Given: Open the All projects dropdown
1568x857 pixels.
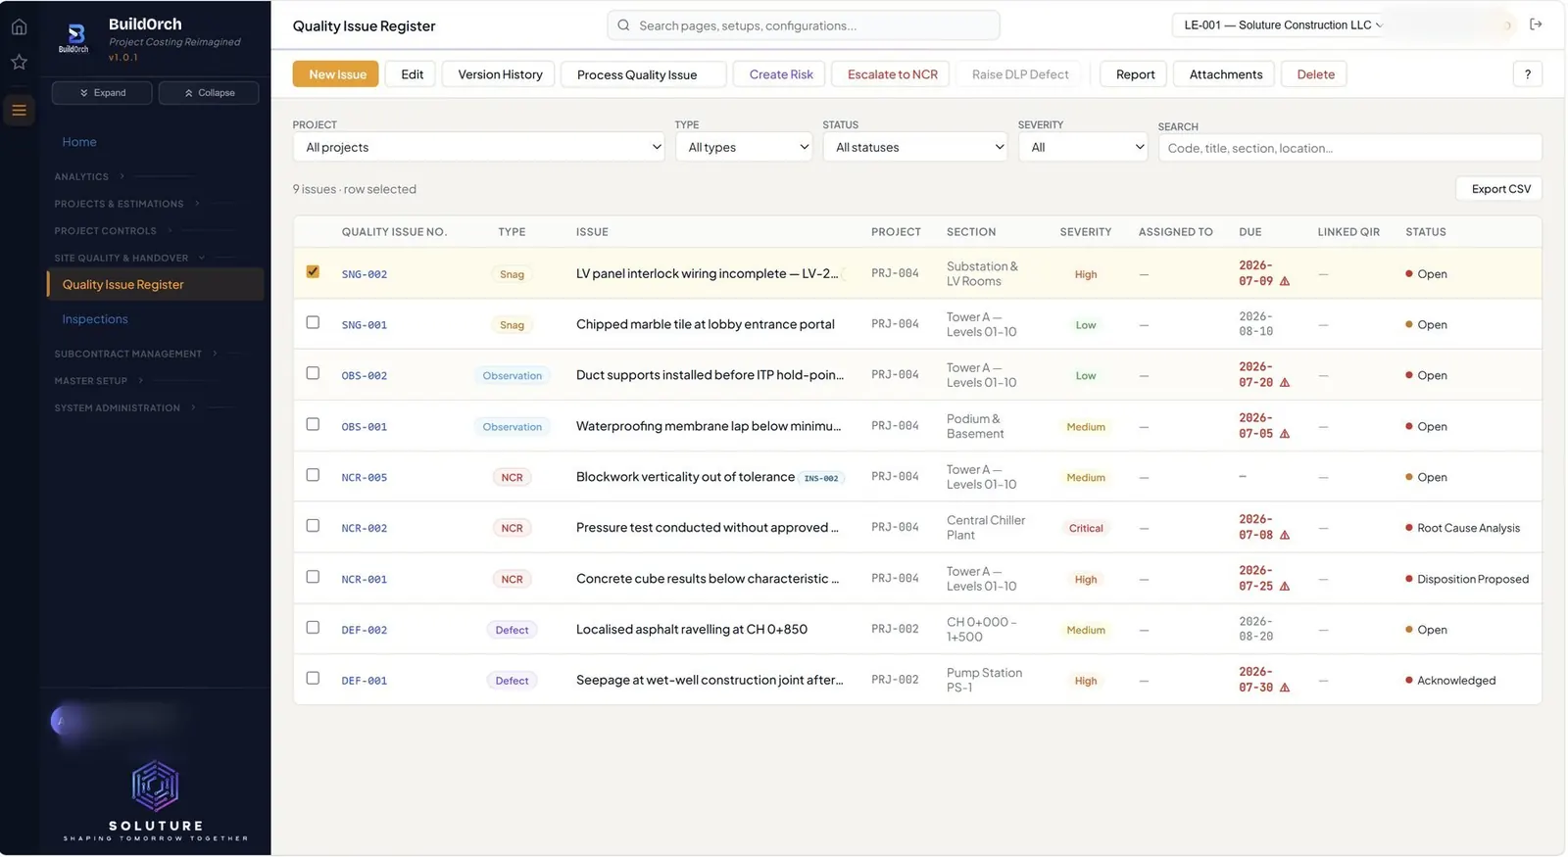Looking at the screenshot, I should tap(478, 147).
